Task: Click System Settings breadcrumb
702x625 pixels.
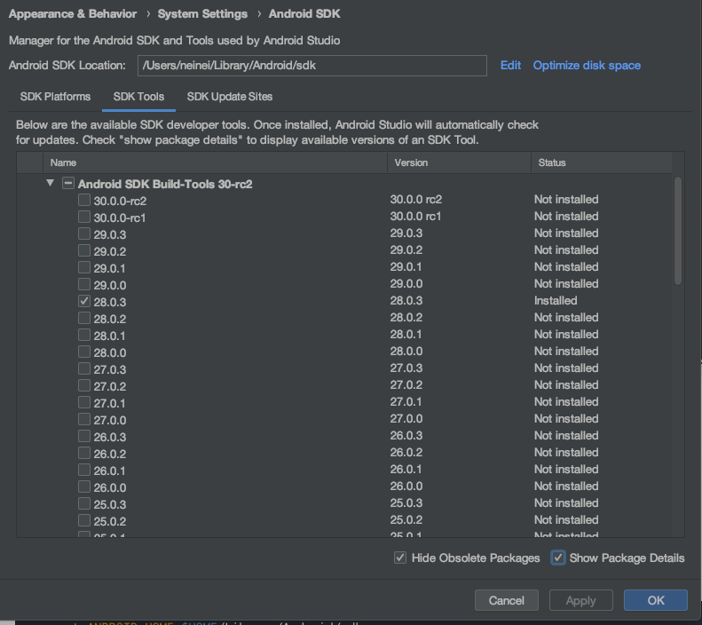Action: 202,14
